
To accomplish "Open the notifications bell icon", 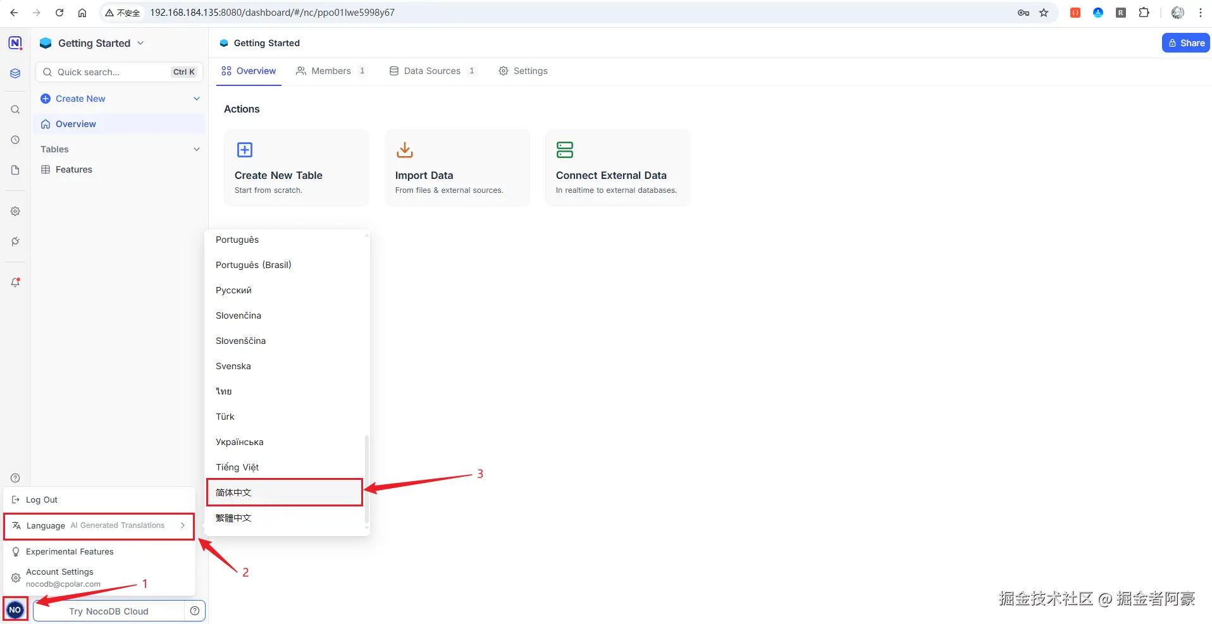I will pos(15,283).
